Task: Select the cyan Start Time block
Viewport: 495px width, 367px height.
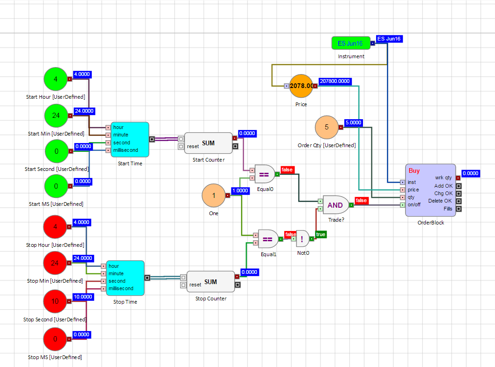Action: (130, 139)
